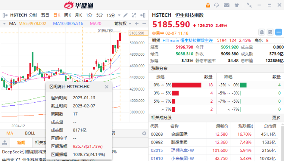Click the MA20 label
Image resolution: width=284 pixels, height=161 pixels.
[95, 23]
